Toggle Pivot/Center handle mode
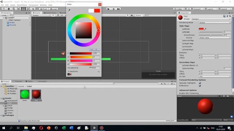 pos(44,9)
